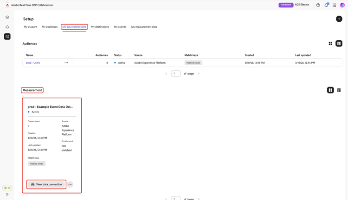Viewport: 348px width, 200px height.
Task: Click Adobe Experience Platform source in table
Action: [x=150, y=63]
